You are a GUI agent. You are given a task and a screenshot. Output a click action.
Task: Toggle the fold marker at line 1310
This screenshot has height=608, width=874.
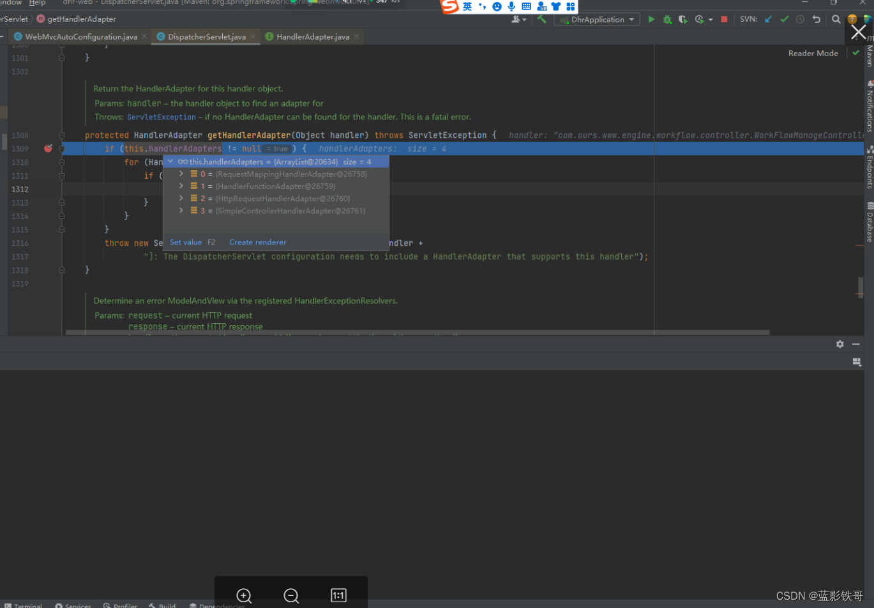(x=62, y=162)
